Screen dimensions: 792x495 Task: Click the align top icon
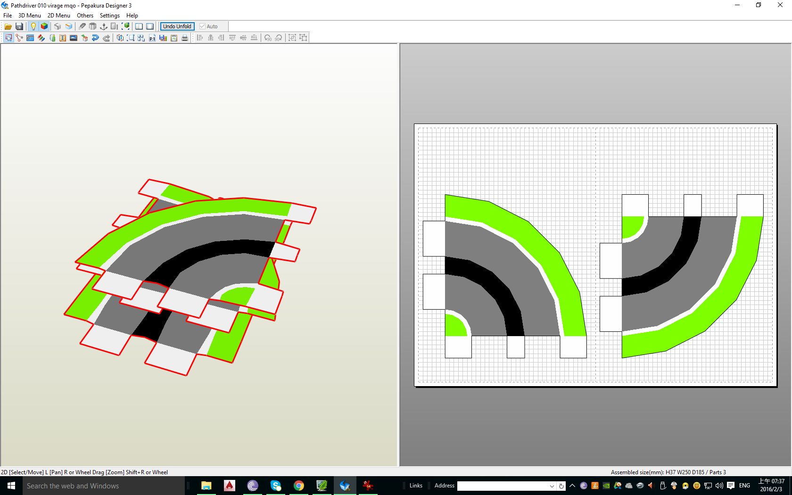click(232, 38)
